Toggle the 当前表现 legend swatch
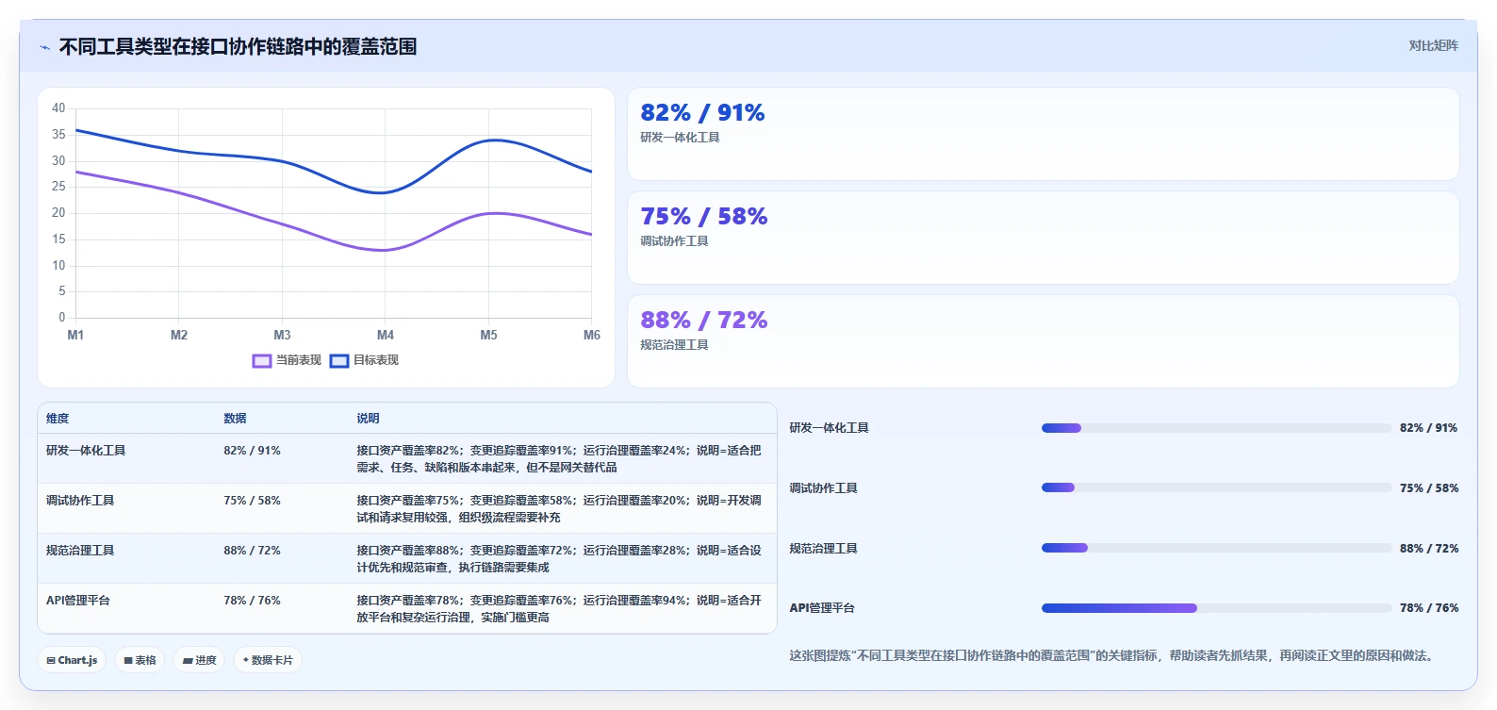This screenshot has width=1497, height=710. click(262, 360)
